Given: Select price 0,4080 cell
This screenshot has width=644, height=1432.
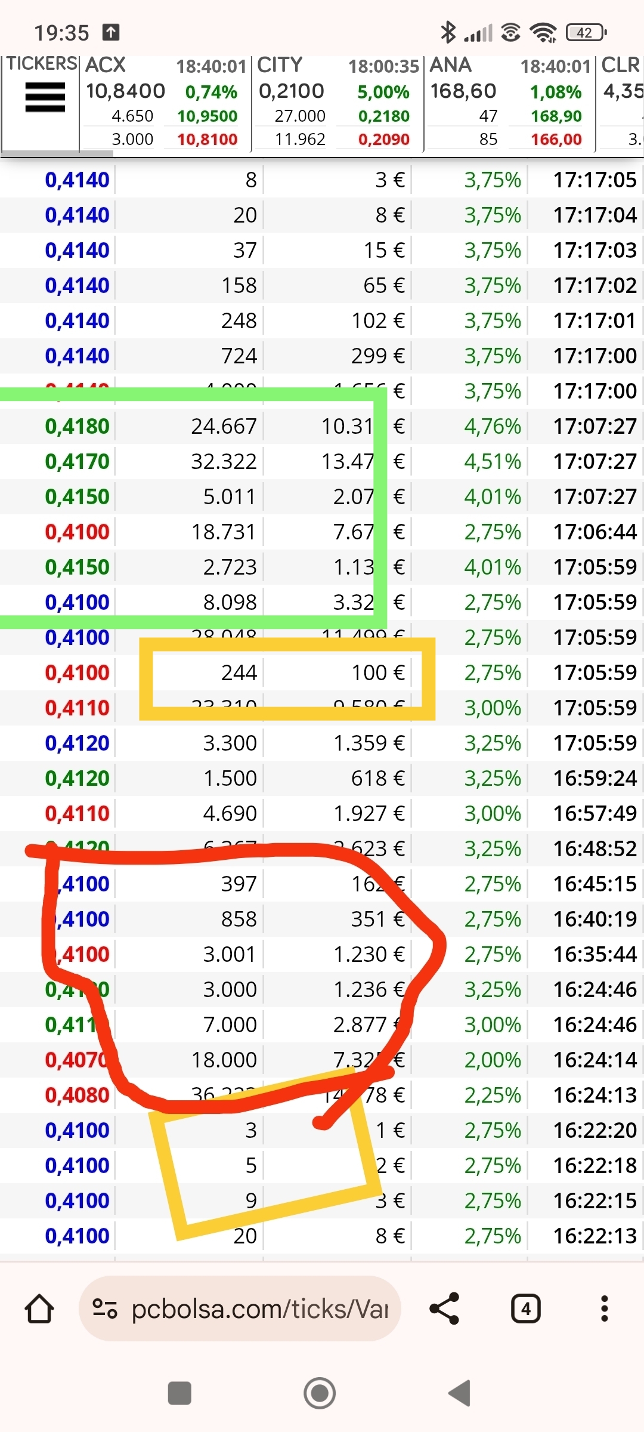Looking at the screenshot, I should (78, 1095).
